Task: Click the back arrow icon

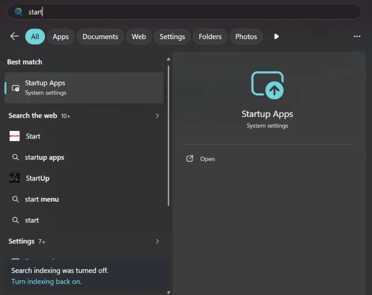Action: tap(14, 36)
